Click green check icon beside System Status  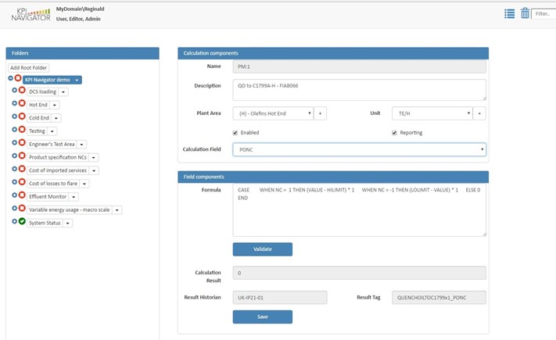point(22,221)
